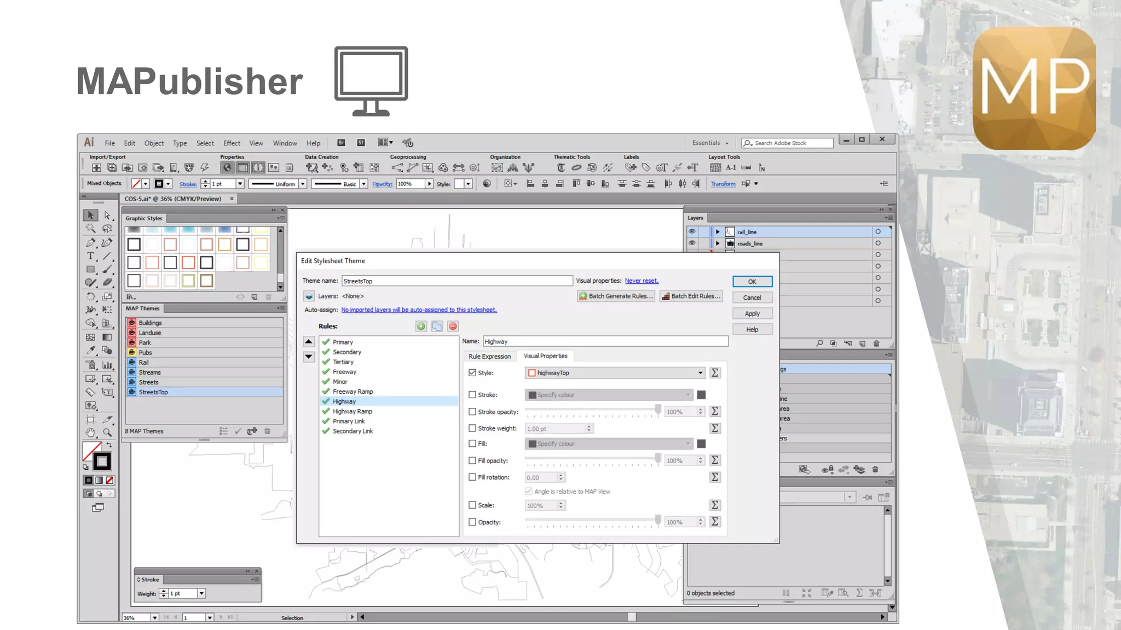Open the zoom level 36% dropdown
The height and width of the screenshot is (630, 1121).
155,617
